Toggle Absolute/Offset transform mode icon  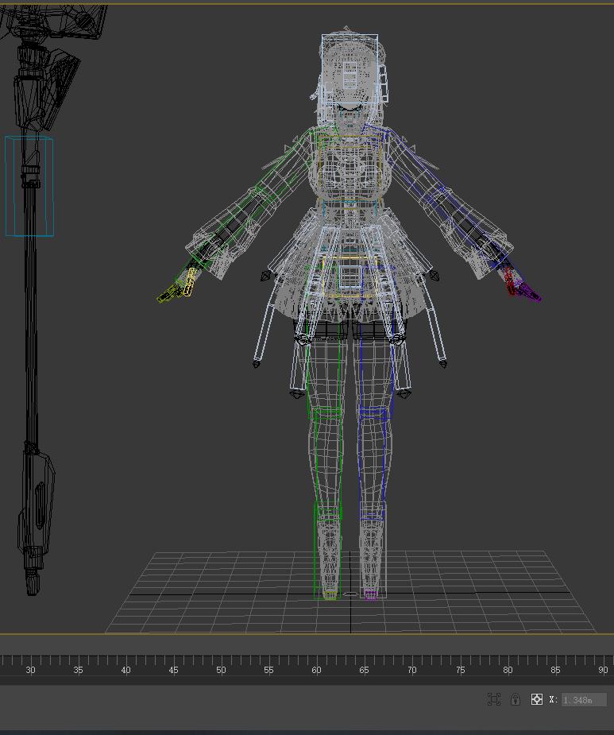pos(536,699)
